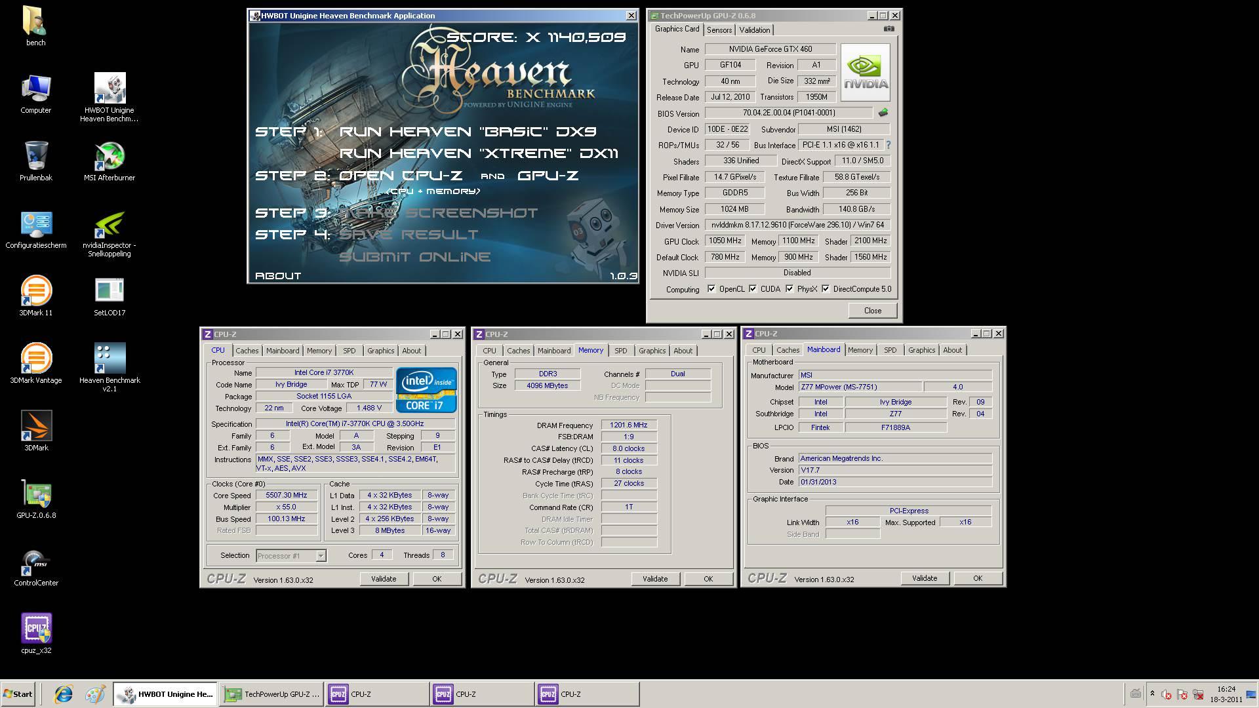Image resolution: width=1259 pixels, height=708 pixels.
Task: Click Close button in GPU-Z
Action: pyautogui.click(x=872, y=311)
